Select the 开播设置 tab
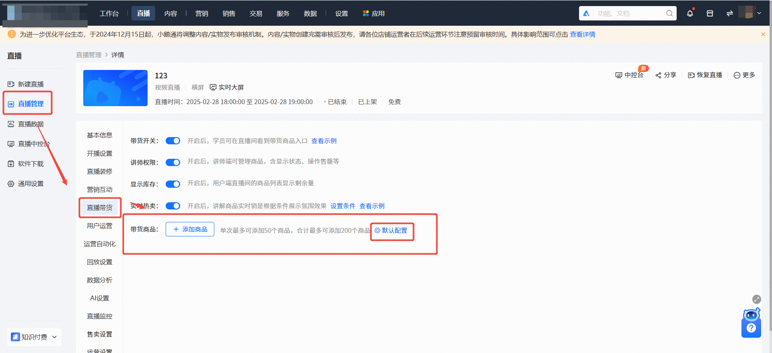Viewport: 772px width, 353px height. [100, 153]
